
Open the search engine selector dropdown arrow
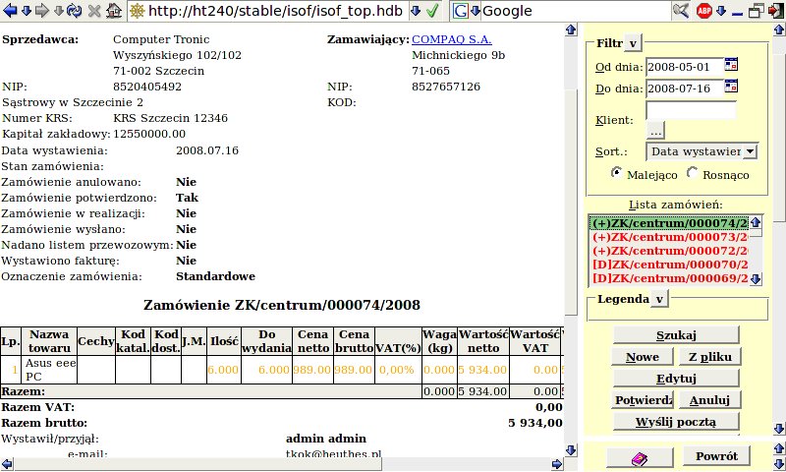click(475, 11)
